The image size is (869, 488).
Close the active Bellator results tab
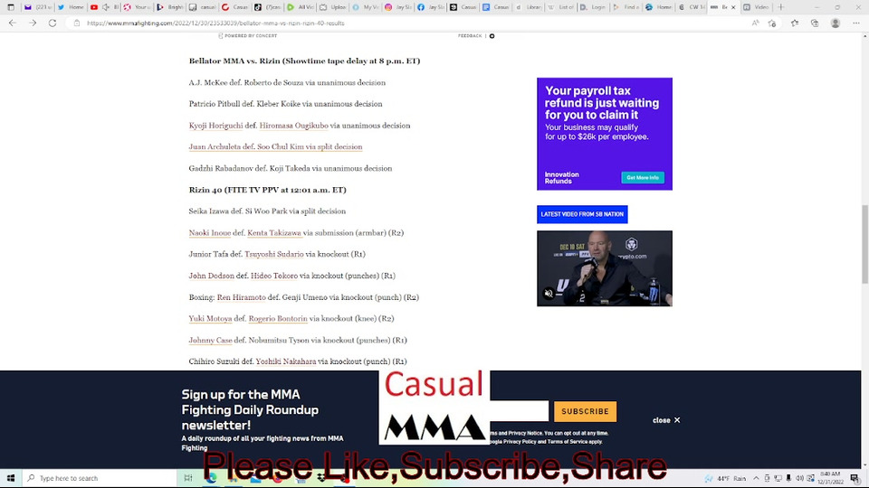coord(733,7)
